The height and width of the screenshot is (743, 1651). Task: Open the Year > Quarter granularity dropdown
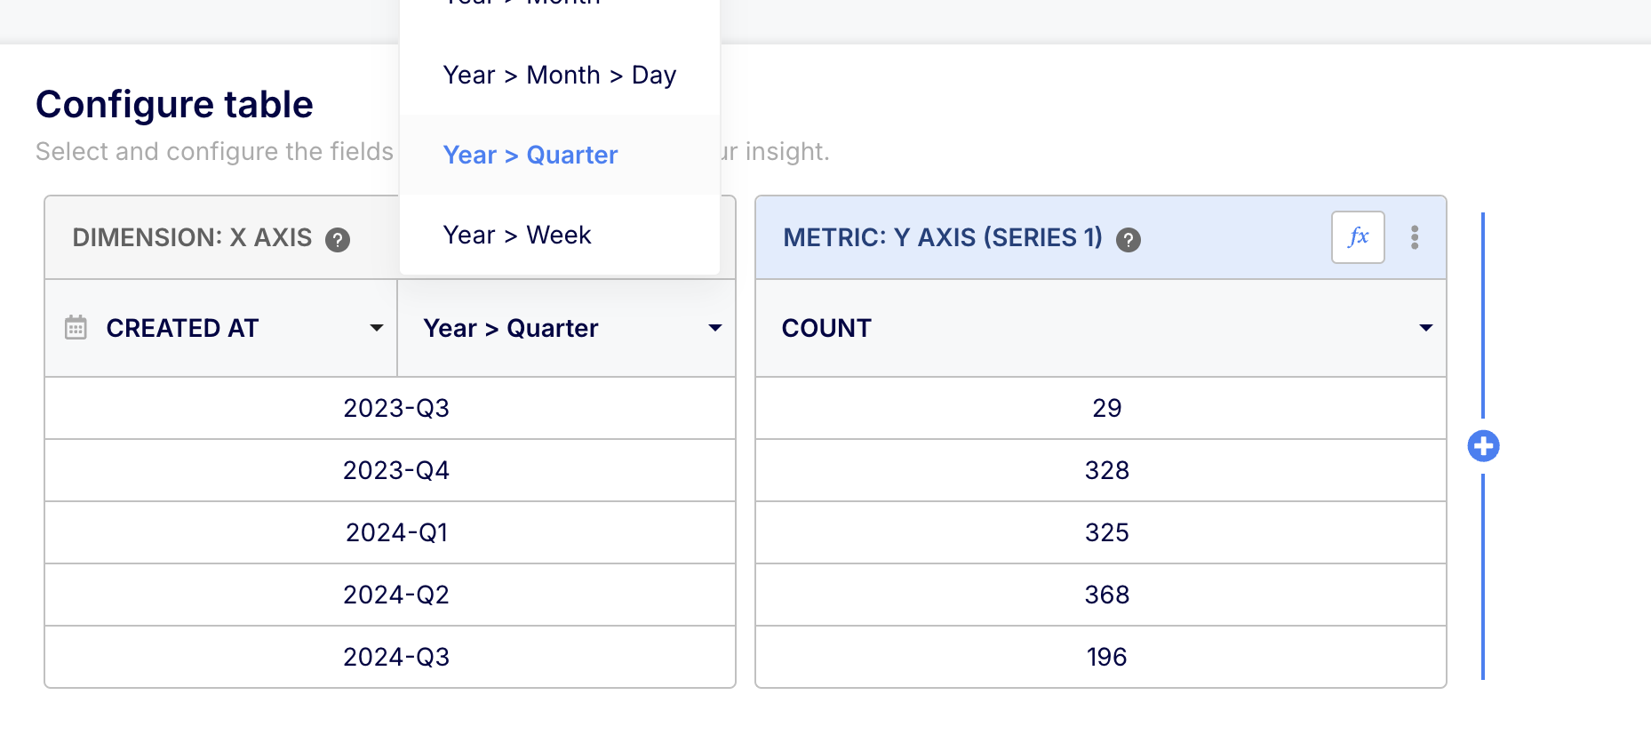click(x=714, y=328)
